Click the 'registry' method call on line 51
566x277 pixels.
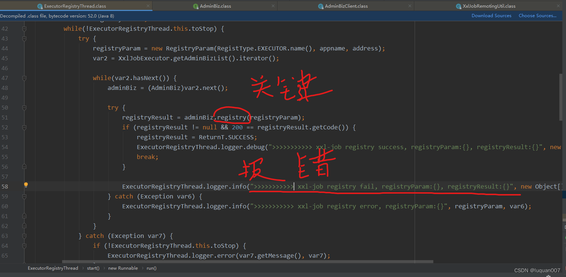pos(232,117)
